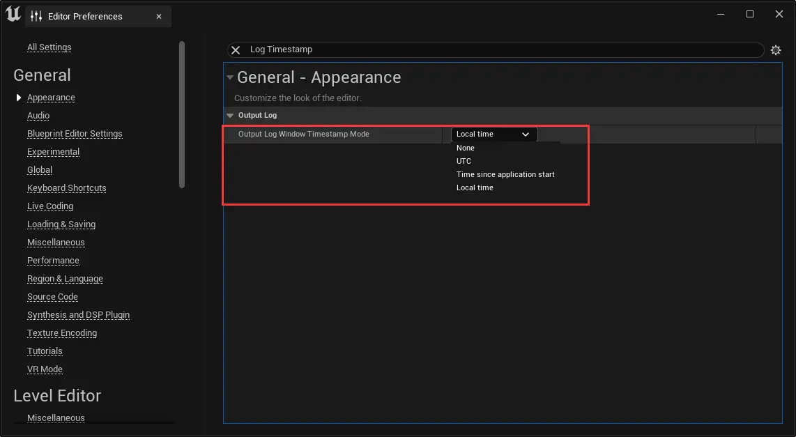The image size is (796, 437).
Task: Open General Miscellaneous settings
Action: pyautogui.click(x=56, y=243)
